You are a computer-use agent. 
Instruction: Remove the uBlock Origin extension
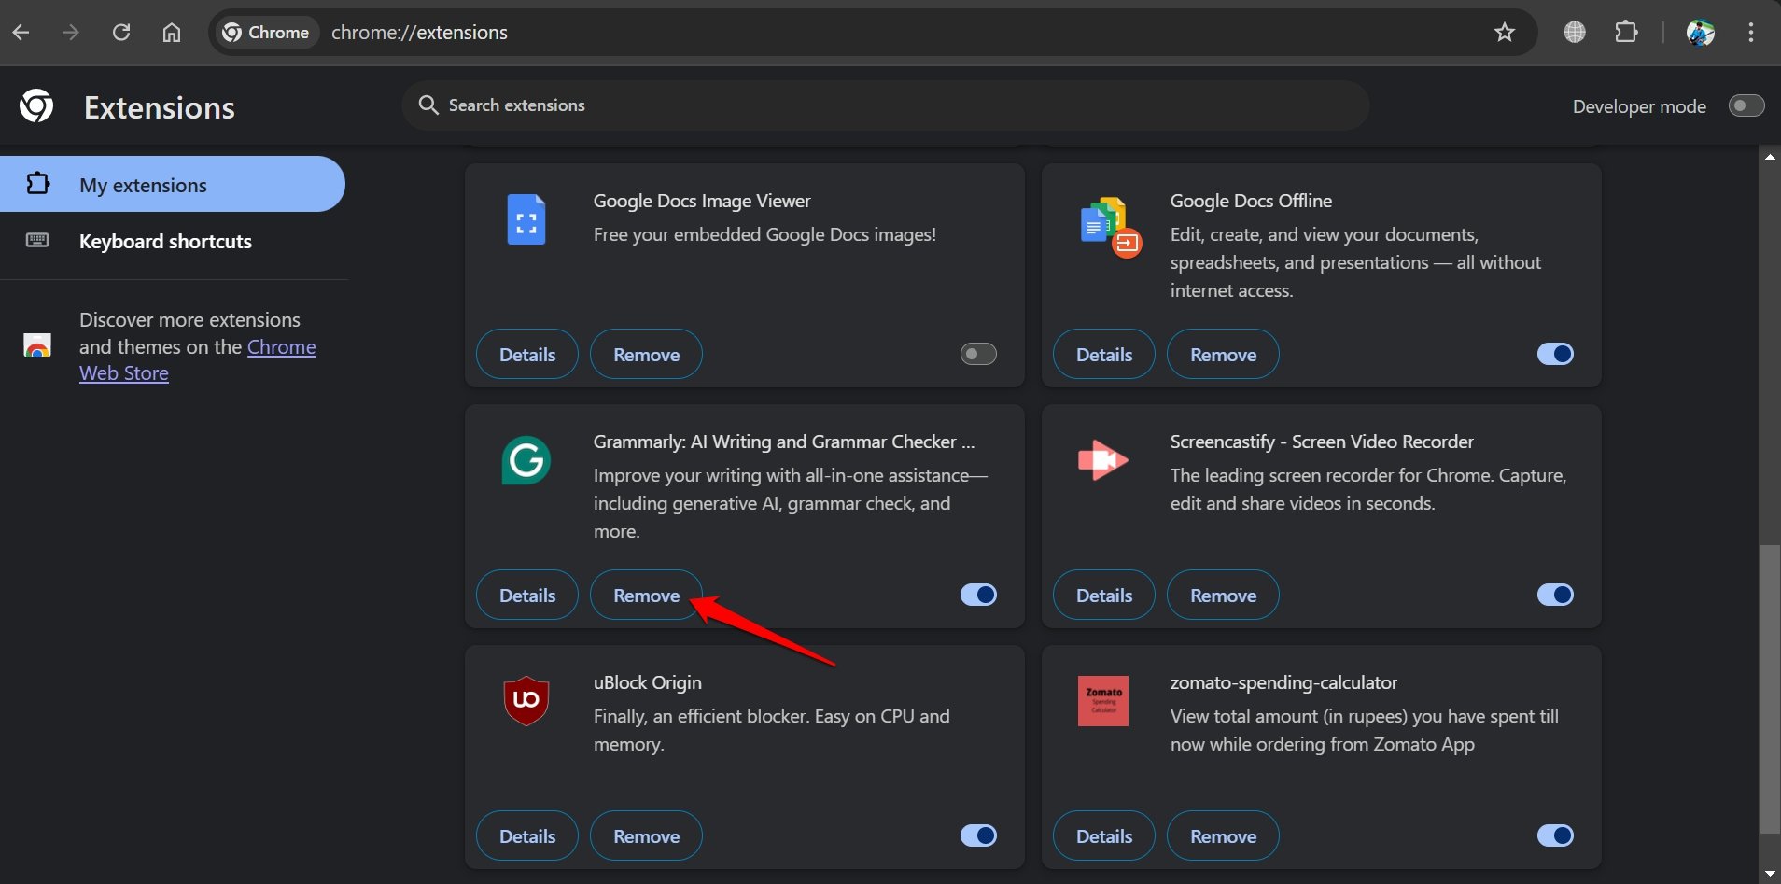point(646,835)
